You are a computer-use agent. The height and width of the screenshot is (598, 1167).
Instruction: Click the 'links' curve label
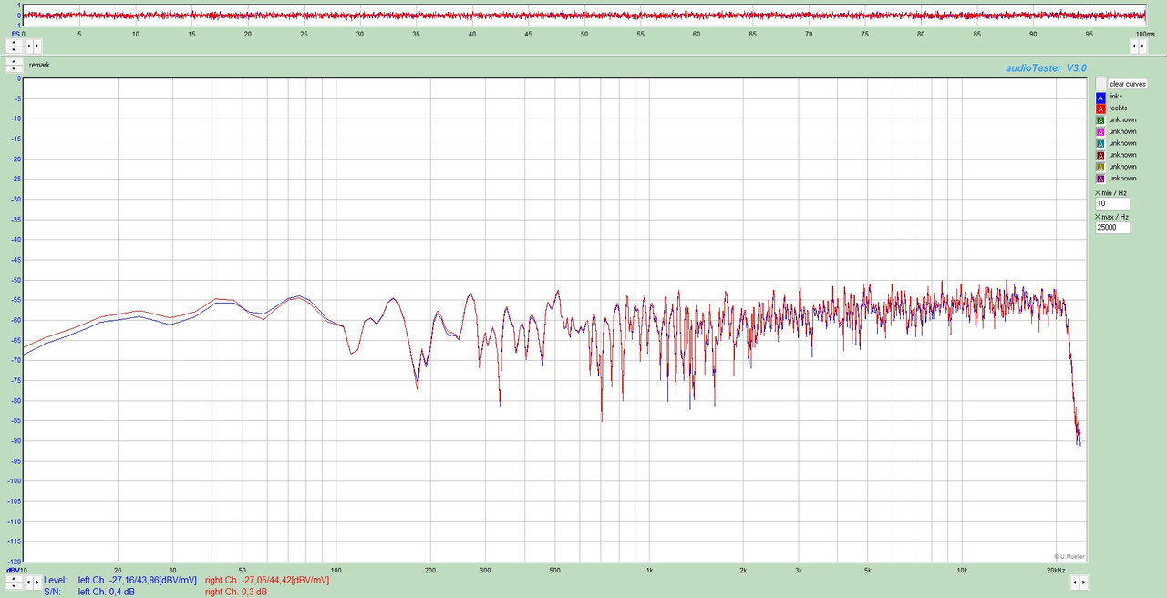tap(1116, 97)
